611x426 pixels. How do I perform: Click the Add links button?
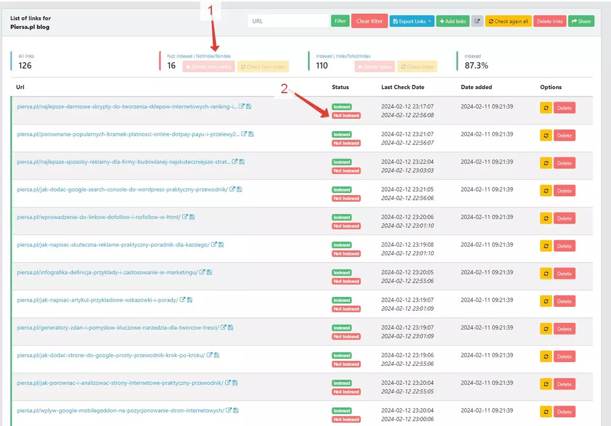tap(453, 21)
